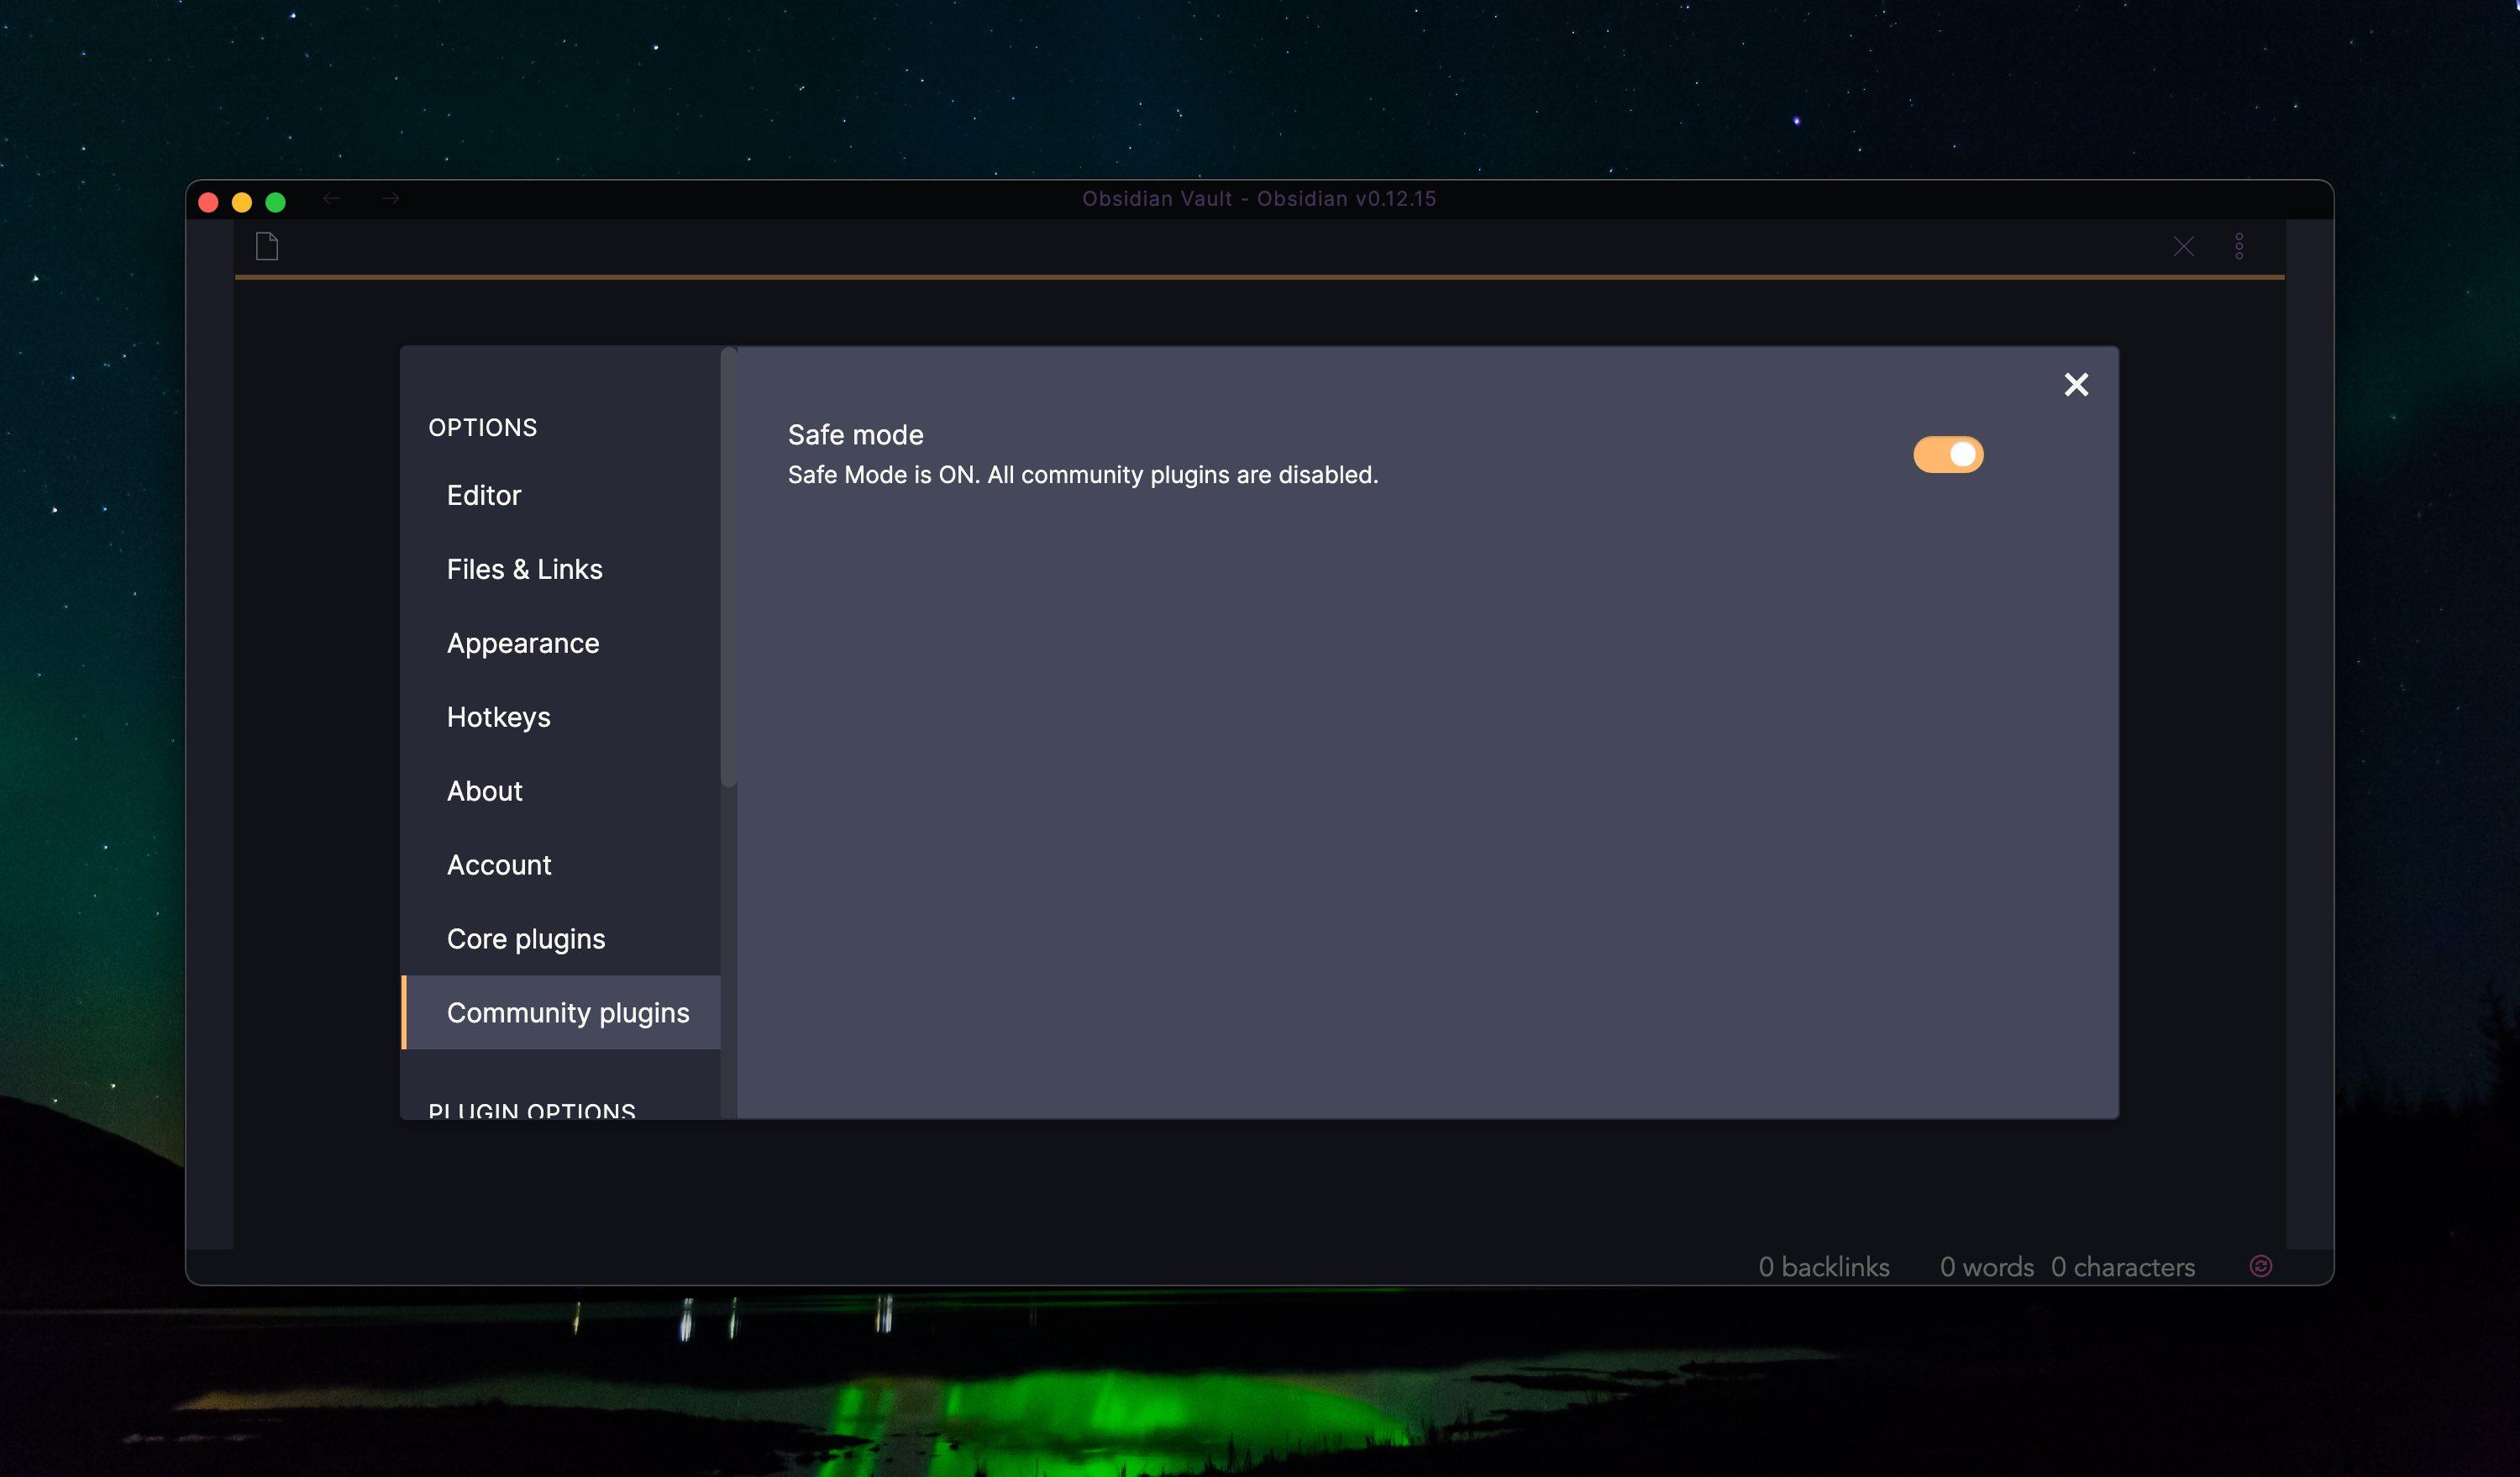
Task: Open the Core plugins section
Action: coord(526,939)
